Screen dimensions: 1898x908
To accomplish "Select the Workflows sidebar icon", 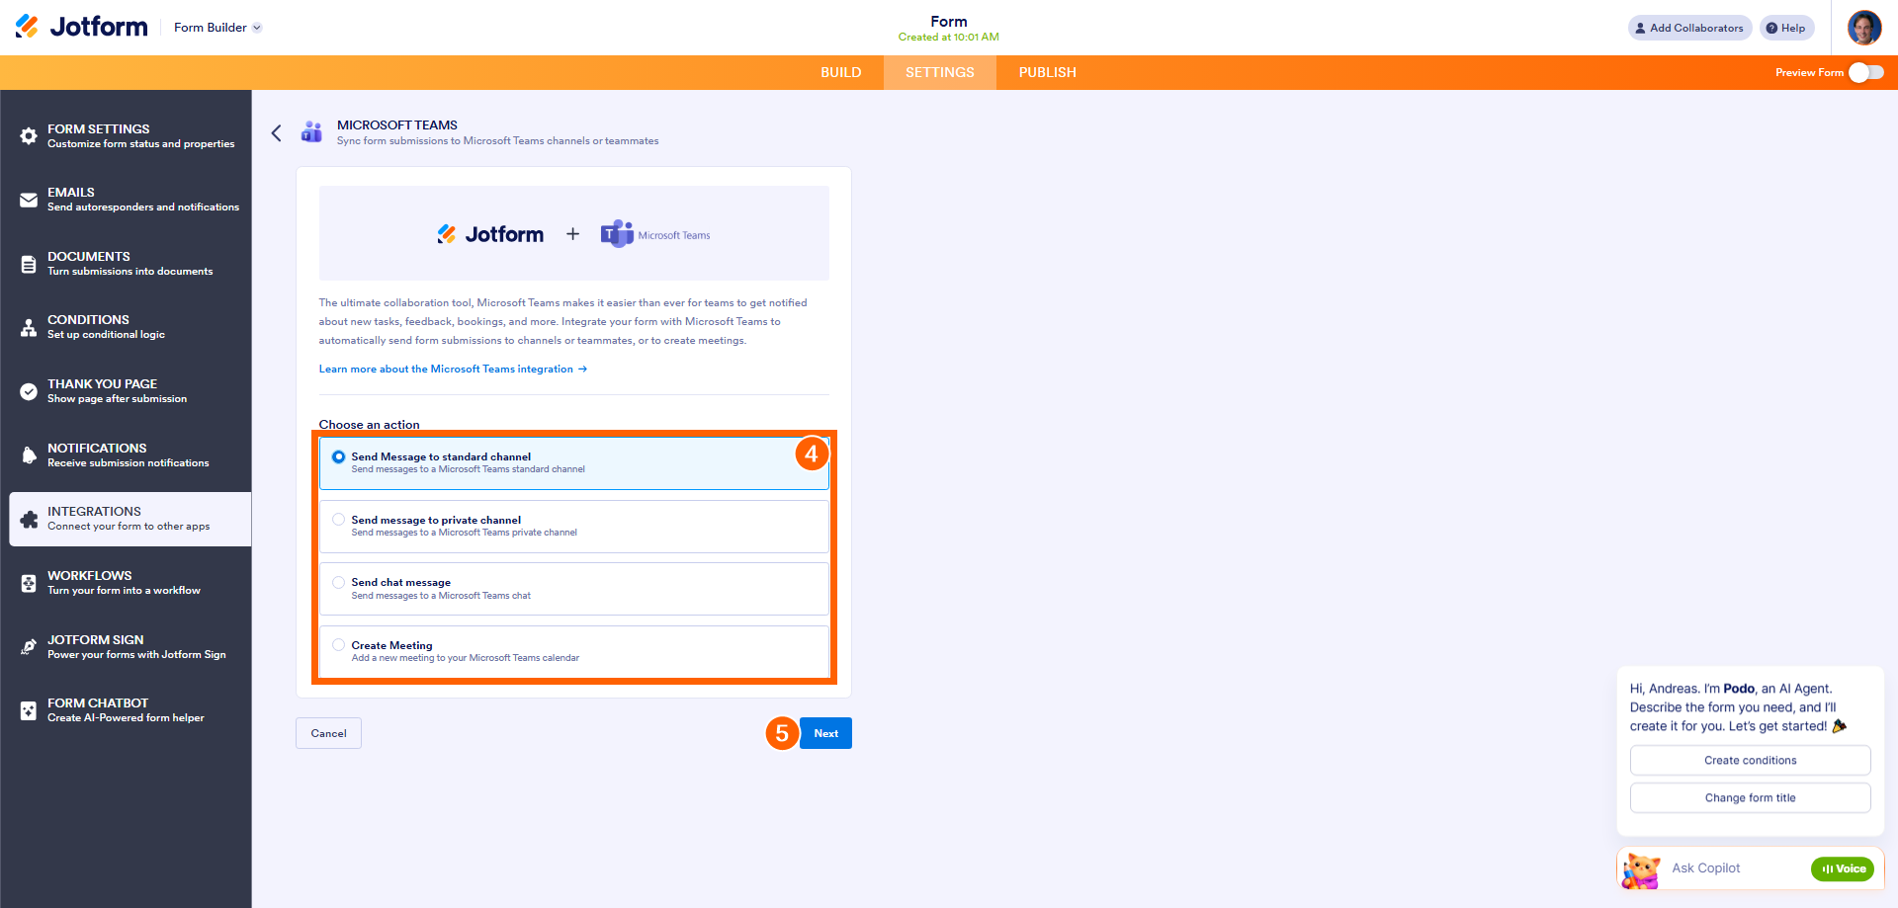I will tap(29, 582).
